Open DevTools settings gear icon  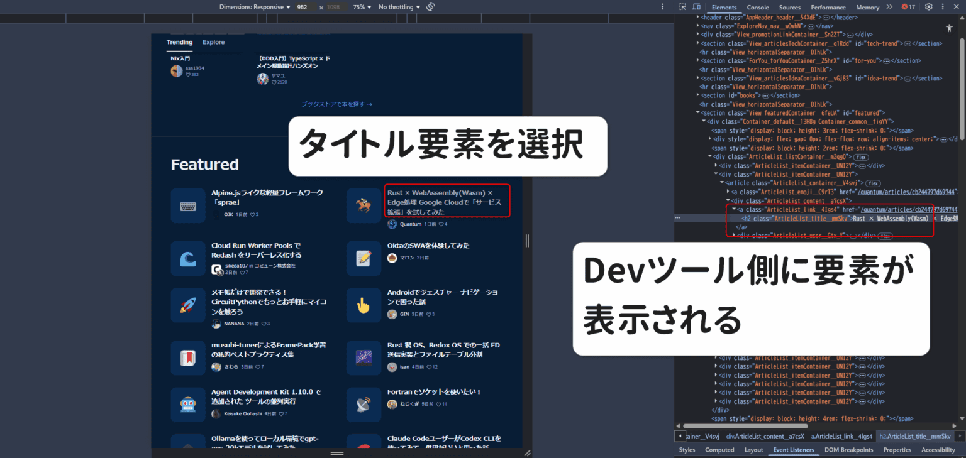point(929,6)
